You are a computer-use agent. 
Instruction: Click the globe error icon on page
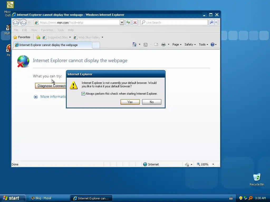coord(23,61)
